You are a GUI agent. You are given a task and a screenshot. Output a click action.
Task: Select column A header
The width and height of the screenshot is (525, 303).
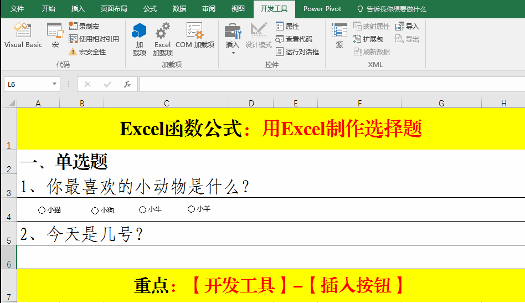[x=38, y=103]
